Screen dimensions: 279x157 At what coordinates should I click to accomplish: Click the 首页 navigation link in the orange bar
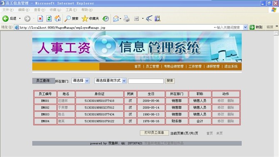tap(137, 66)
